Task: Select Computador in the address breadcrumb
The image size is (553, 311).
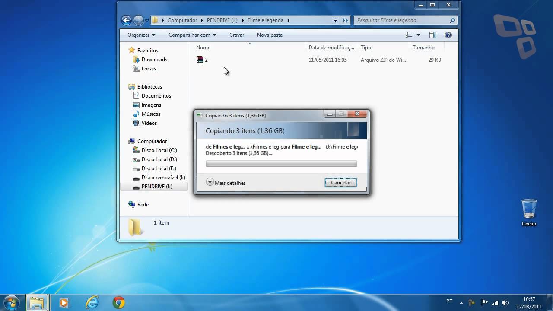Action: 182,20
